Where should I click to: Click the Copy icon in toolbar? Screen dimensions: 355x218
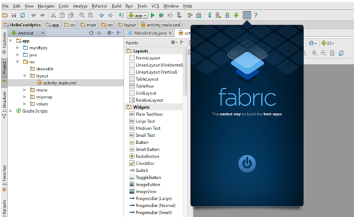click(x=62, y=15)
